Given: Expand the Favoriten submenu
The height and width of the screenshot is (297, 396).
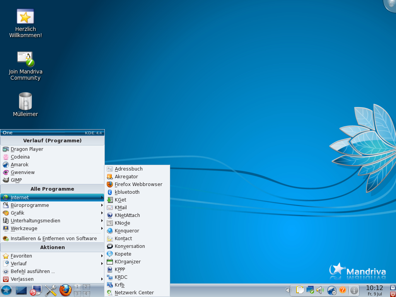Looking at the screenshot, I should click(x=21, y=256).
